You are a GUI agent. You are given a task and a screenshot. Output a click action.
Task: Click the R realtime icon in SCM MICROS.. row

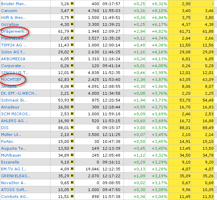[72, 114]
